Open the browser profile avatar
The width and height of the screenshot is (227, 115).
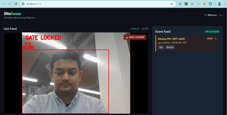[219, 4]
